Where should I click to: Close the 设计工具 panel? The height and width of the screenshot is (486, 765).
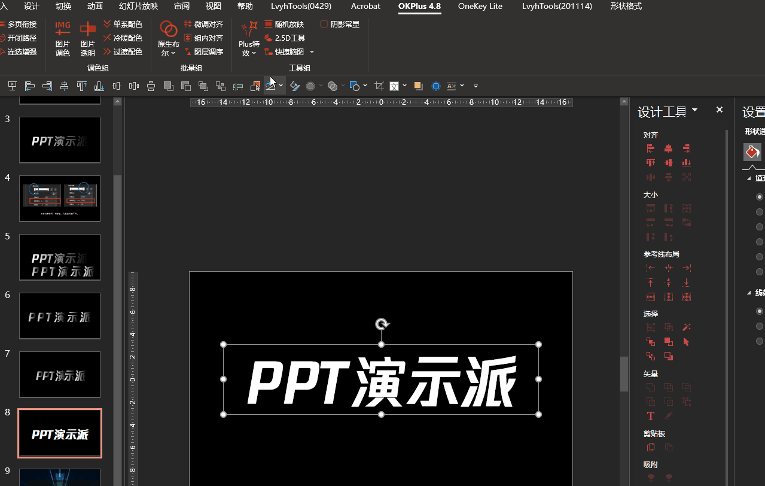[x=720, y=110]
